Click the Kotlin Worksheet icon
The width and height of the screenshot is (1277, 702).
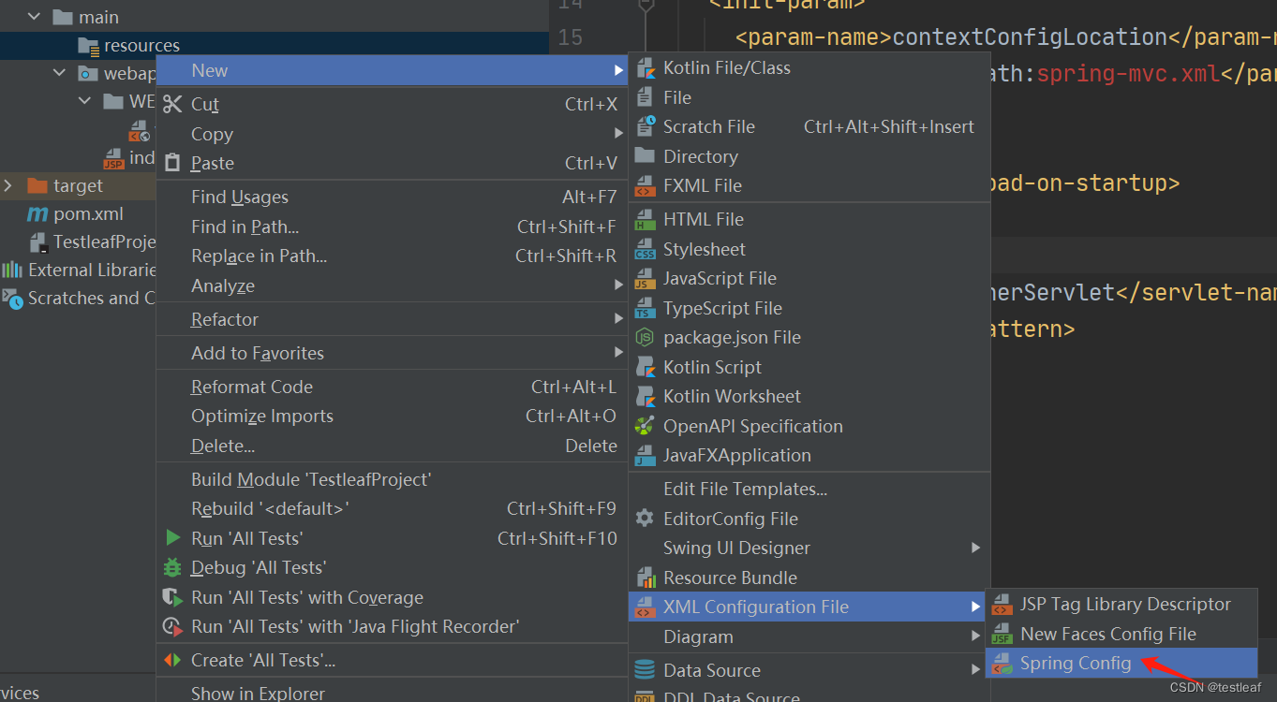[x=645, y=396]
